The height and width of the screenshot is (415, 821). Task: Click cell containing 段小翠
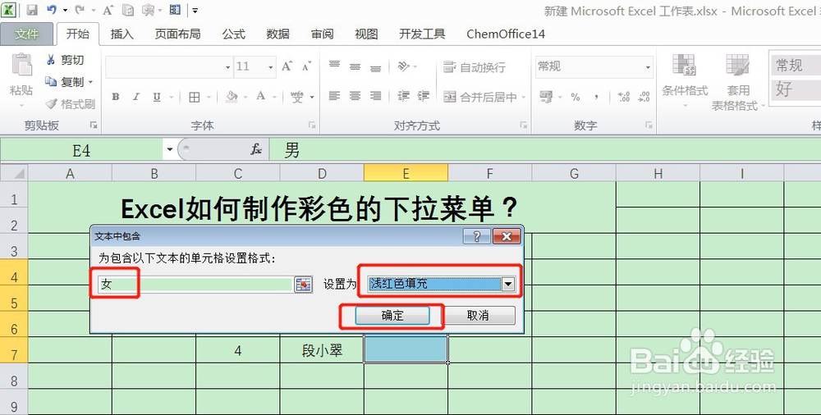pyautogui.click(x=322, y=351)
